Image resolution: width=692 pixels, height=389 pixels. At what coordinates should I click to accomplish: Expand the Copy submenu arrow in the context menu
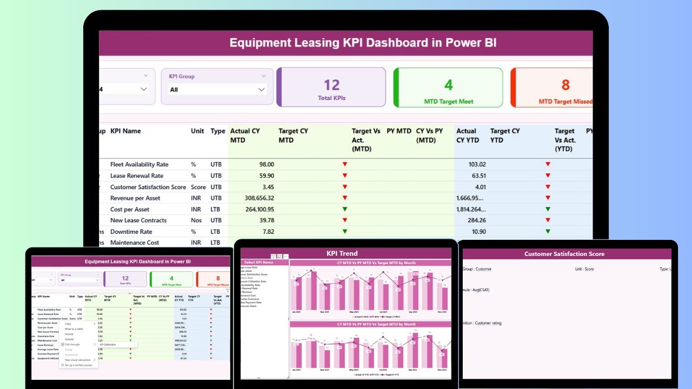pyautogui.click(x=95, y=324)
